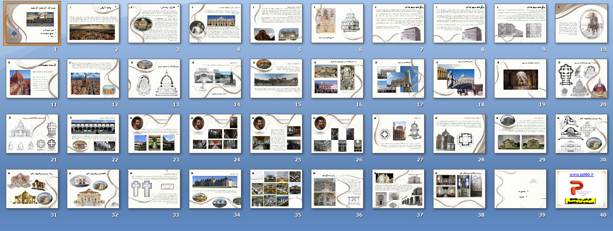Select slide 32 thumbnail
Image resolution: width=613 pixels, height=231 pixels.
[x=93, y=189]
